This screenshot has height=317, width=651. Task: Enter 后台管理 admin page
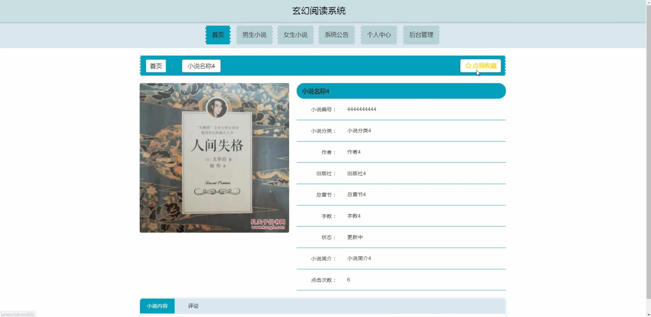click(421, 35)
